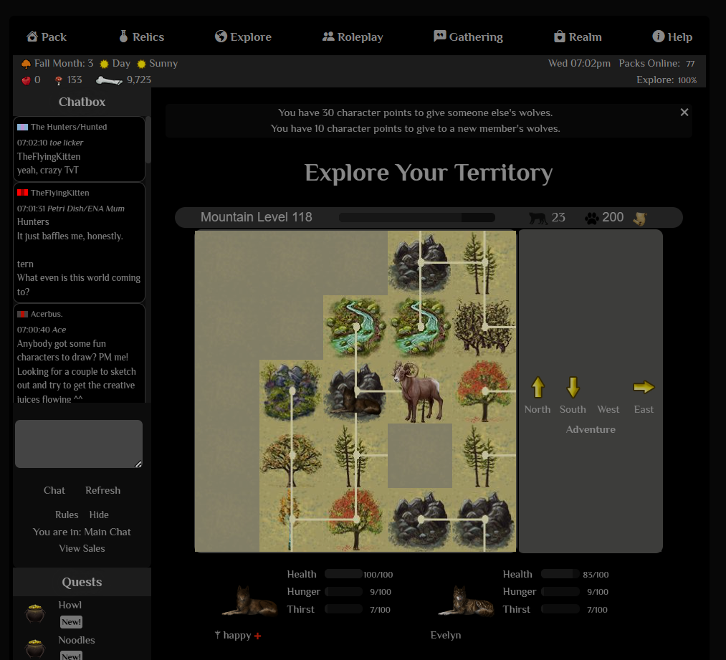
Task: Open the Noodles quest
Action: (77, 641)
